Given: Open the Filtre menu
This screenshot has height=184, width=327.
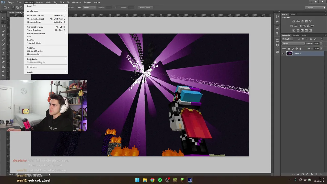Looking at the screenshot, I should click(x=62, y=2).
